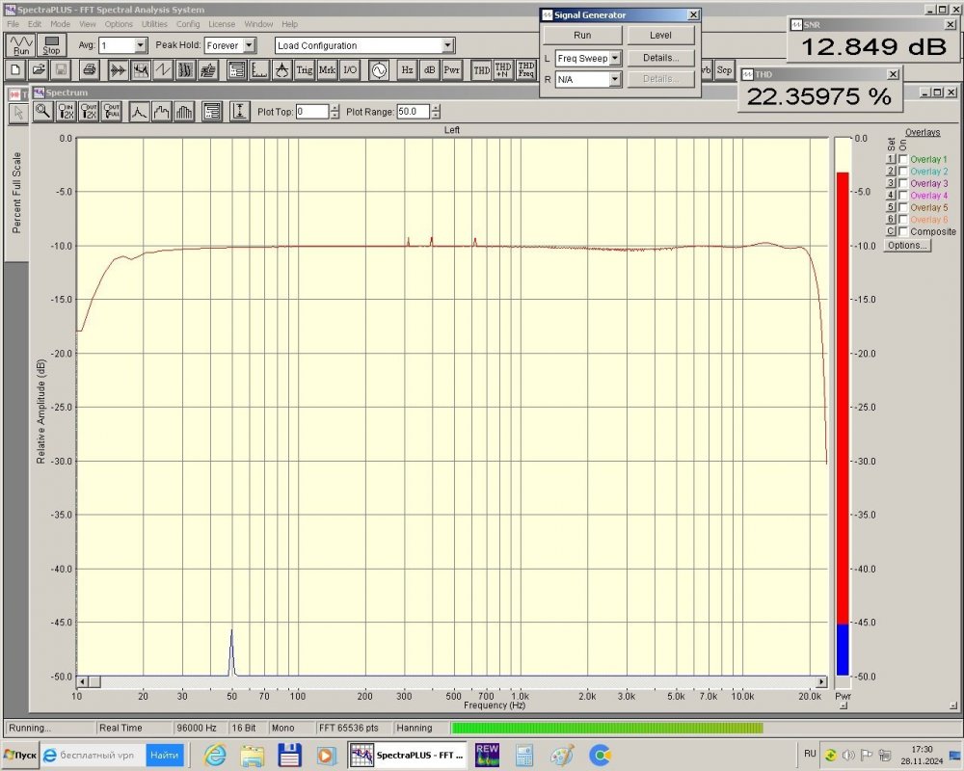This screenshot has height=771, width=964.
Task: Expand the Load Configuration dropdown
Action: pyautogui.click(x=447, y=45)
